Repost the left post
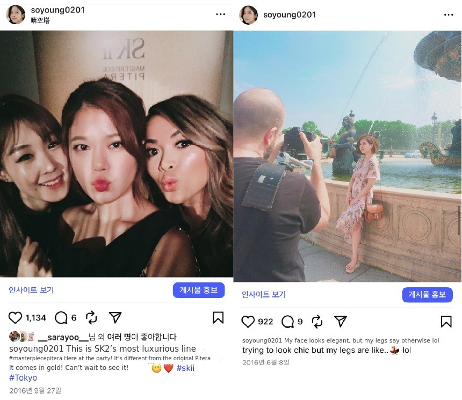 (91, 317)
